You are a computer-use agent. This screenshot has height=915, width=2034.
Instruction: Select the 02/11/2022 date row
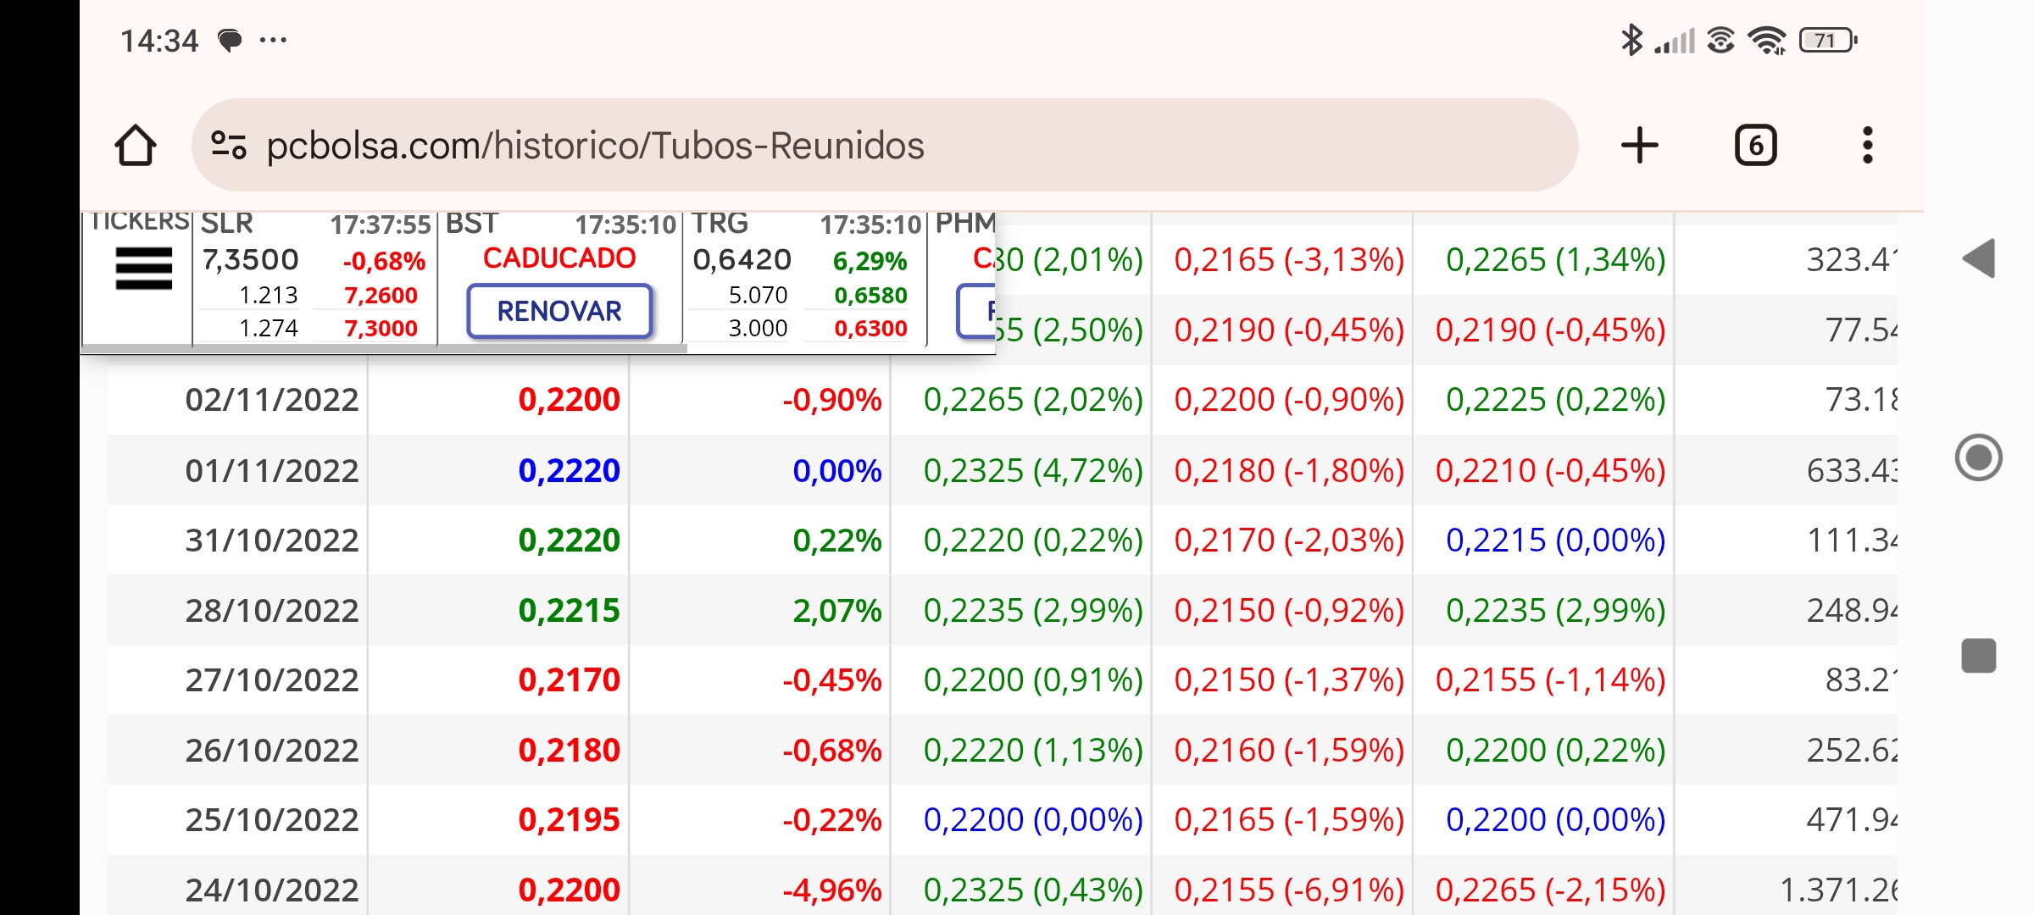tap(1002, 399)
